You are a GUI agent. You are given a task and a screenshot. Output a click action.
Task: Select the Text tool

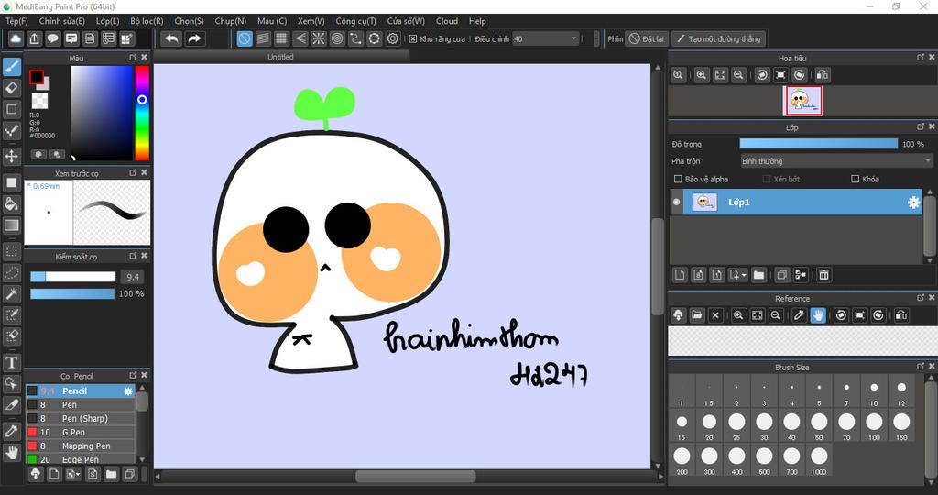11,362
